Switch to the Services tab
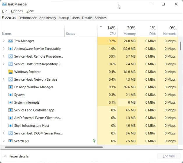The height and width of the screenshot is (163, 183). [101, 18]
